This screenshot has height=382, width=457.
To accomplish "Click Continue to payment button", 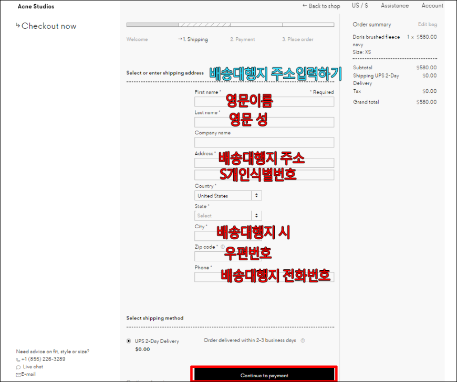I will click(x=264, y=375).
